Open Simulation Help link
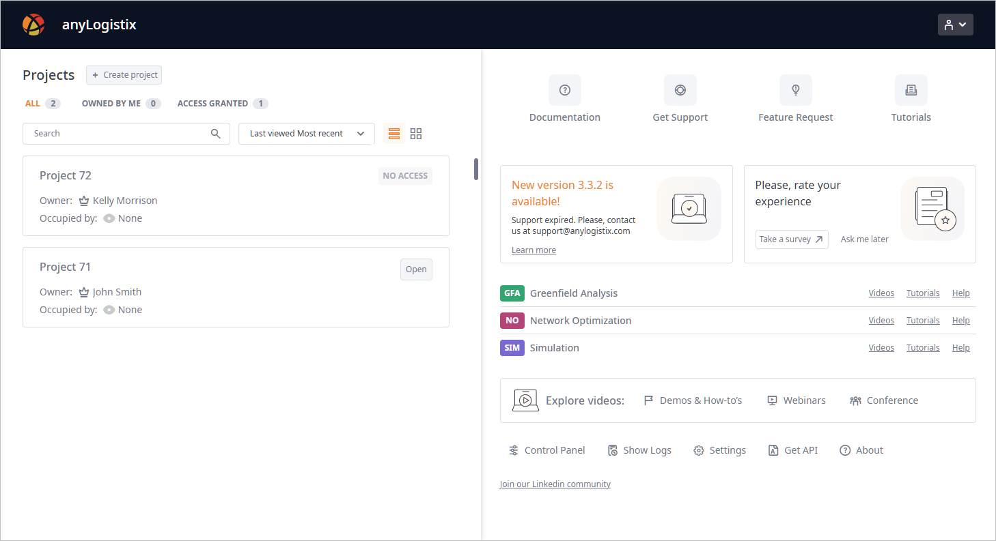Viewport: 996px width, 541px height. coord(961,348)
